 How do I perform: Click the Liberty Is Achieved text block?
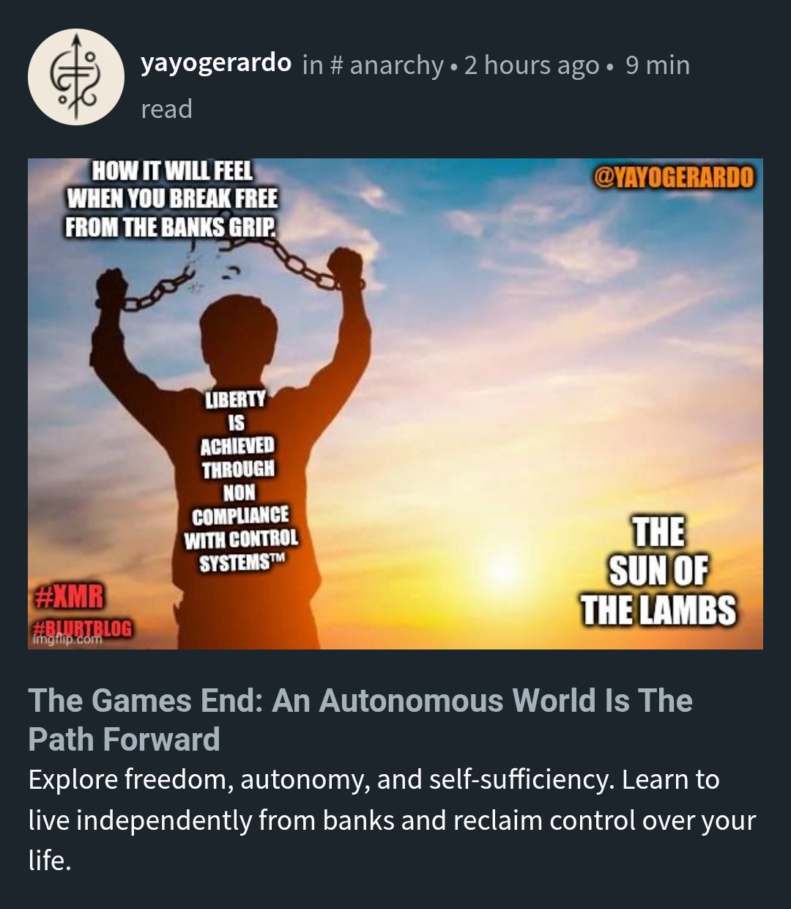[241, 481]
